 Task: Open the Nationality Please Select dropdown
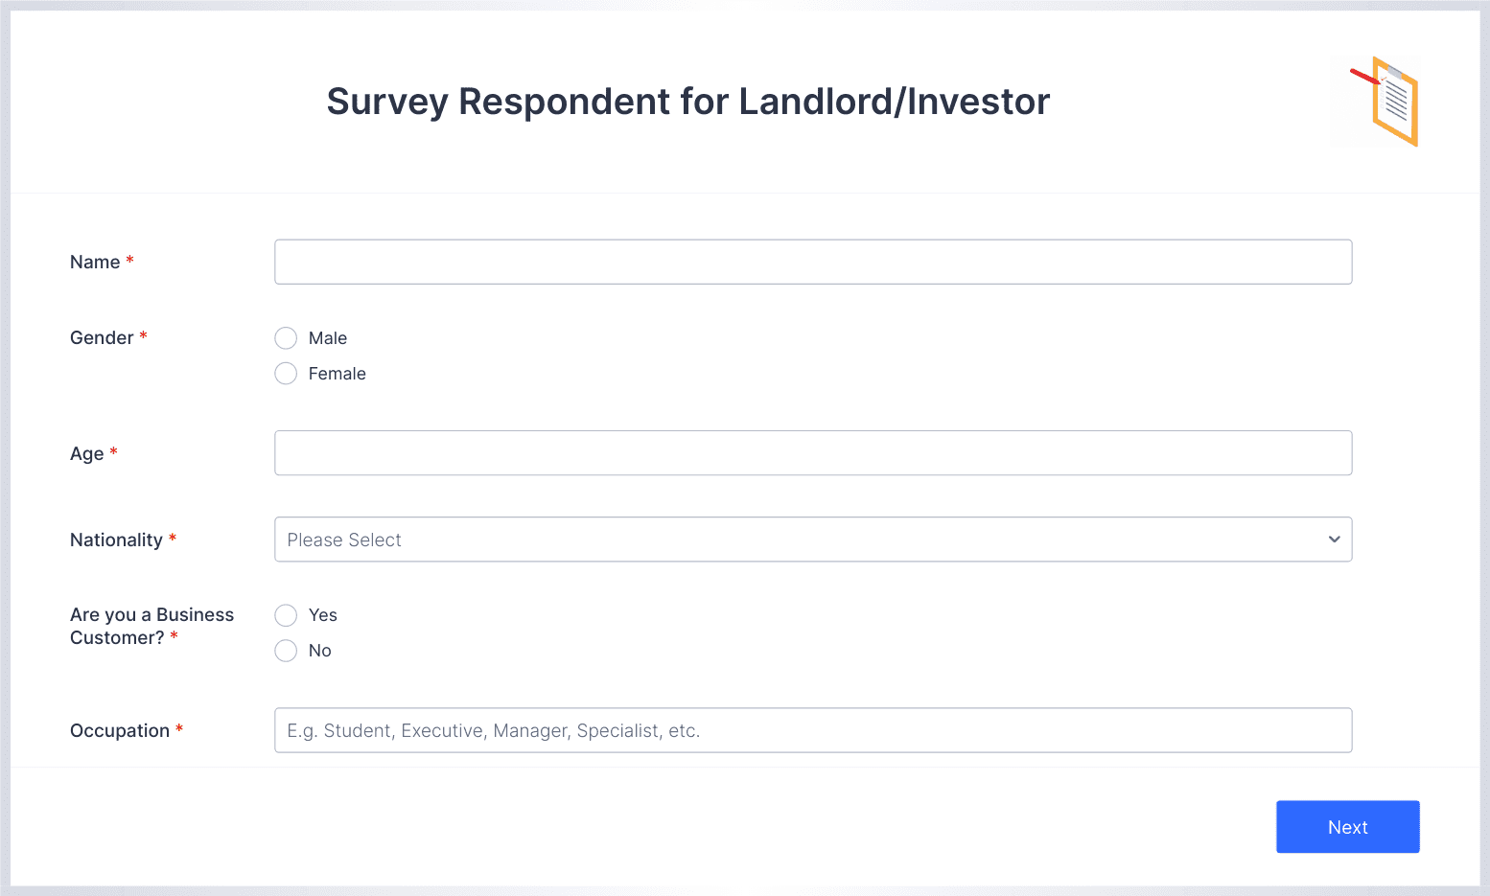coord(813,540)
